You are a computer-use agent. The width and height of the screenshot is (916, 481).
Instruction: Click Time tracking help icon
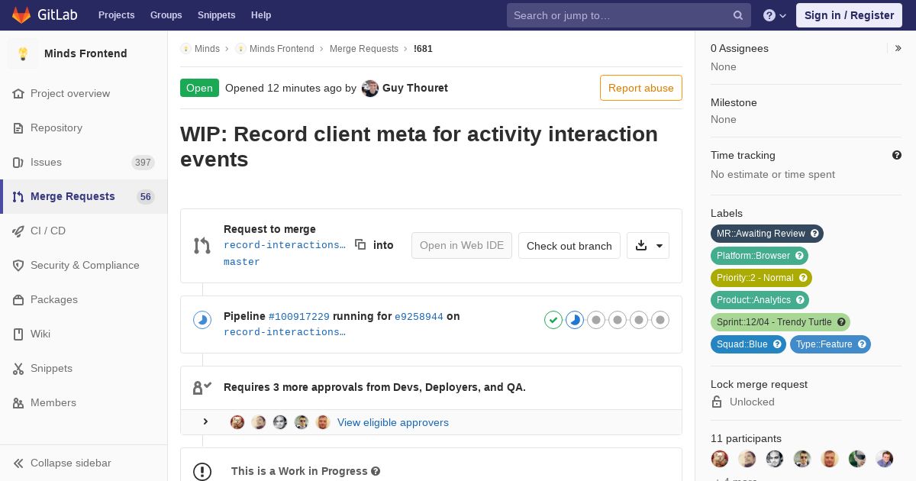pos(897,155)
